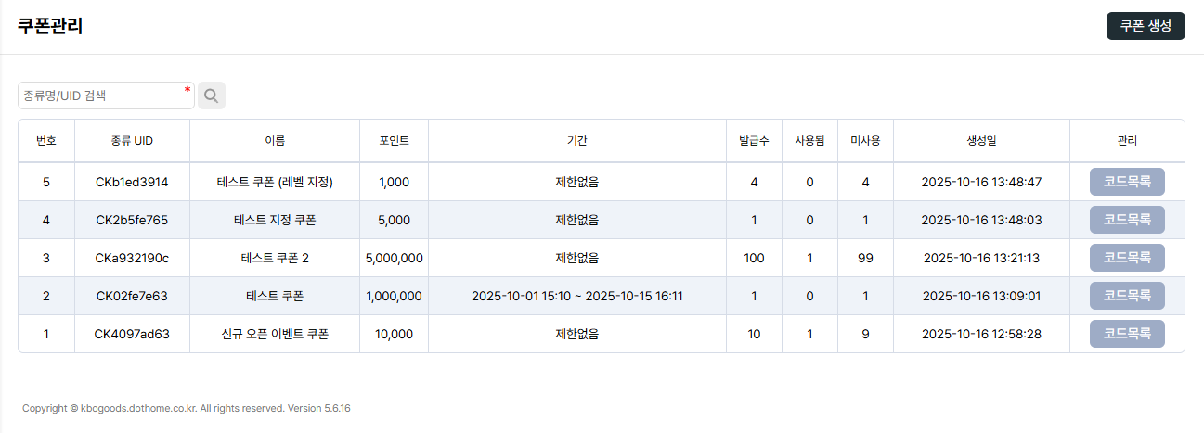Screen dimensions: 1204x433
Task: Click the magnifier search icon button
Action: [211, 96]
